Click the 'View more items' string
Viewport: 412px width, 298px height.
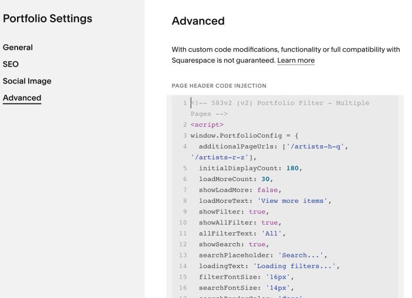click(x=293, y=201)
